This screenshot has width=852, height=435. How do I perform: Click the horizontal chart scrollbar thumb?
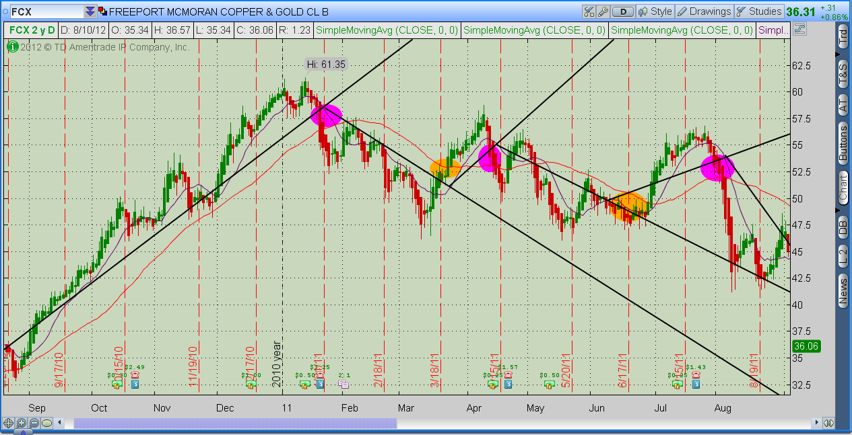[235, 423]
